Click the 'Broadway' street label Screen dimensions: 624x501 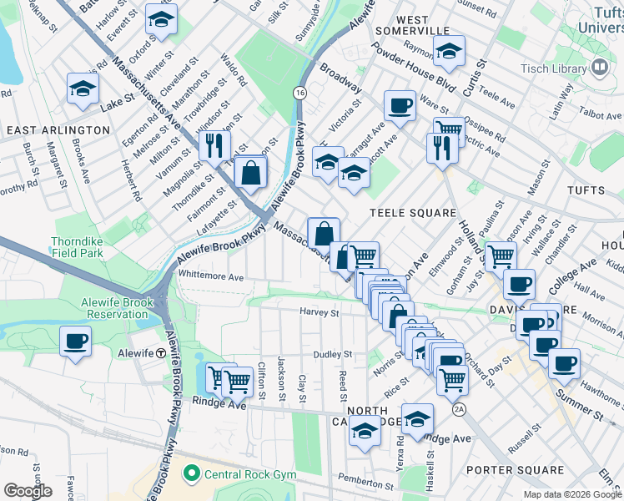point(340,78)
